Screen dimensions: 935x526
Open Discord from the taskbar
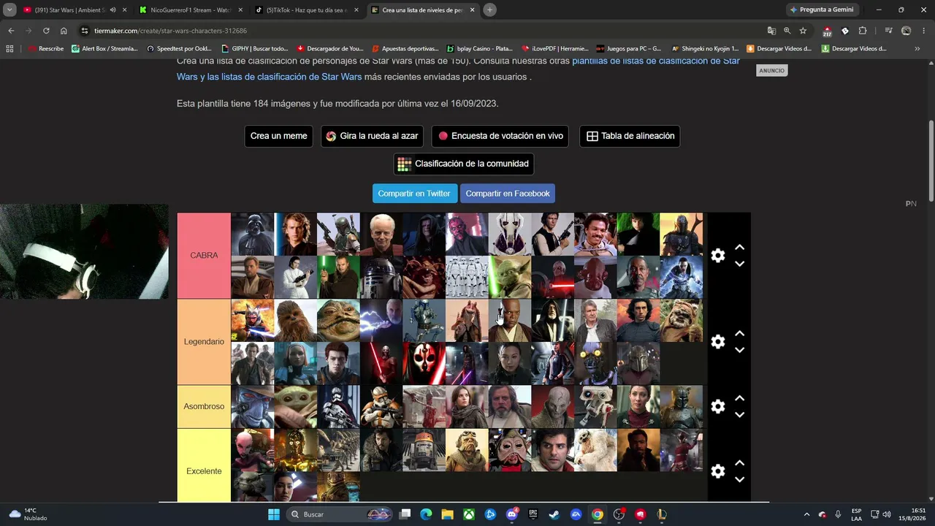point(512,514)
